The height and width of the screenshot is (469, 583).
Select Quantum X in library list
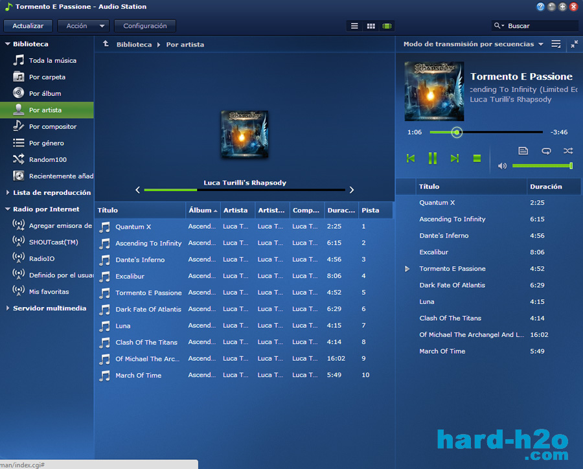(244, 227)
